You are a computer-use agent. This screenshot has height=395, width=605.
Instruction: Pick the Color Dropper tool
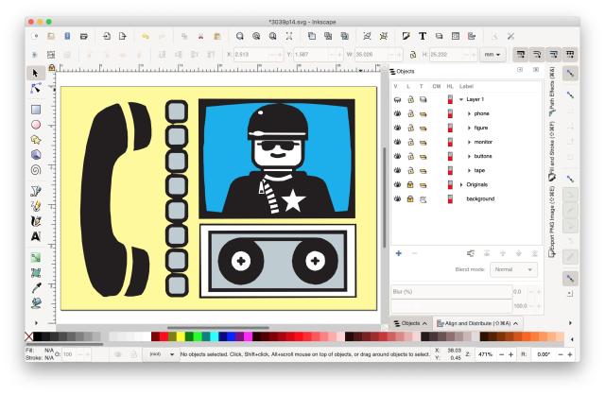point(36,288)
